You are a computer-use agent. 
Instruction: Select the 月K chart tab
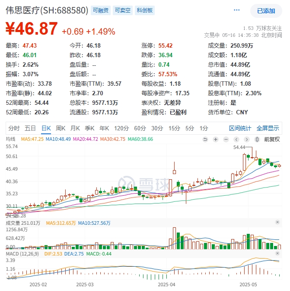click(75, 128)
